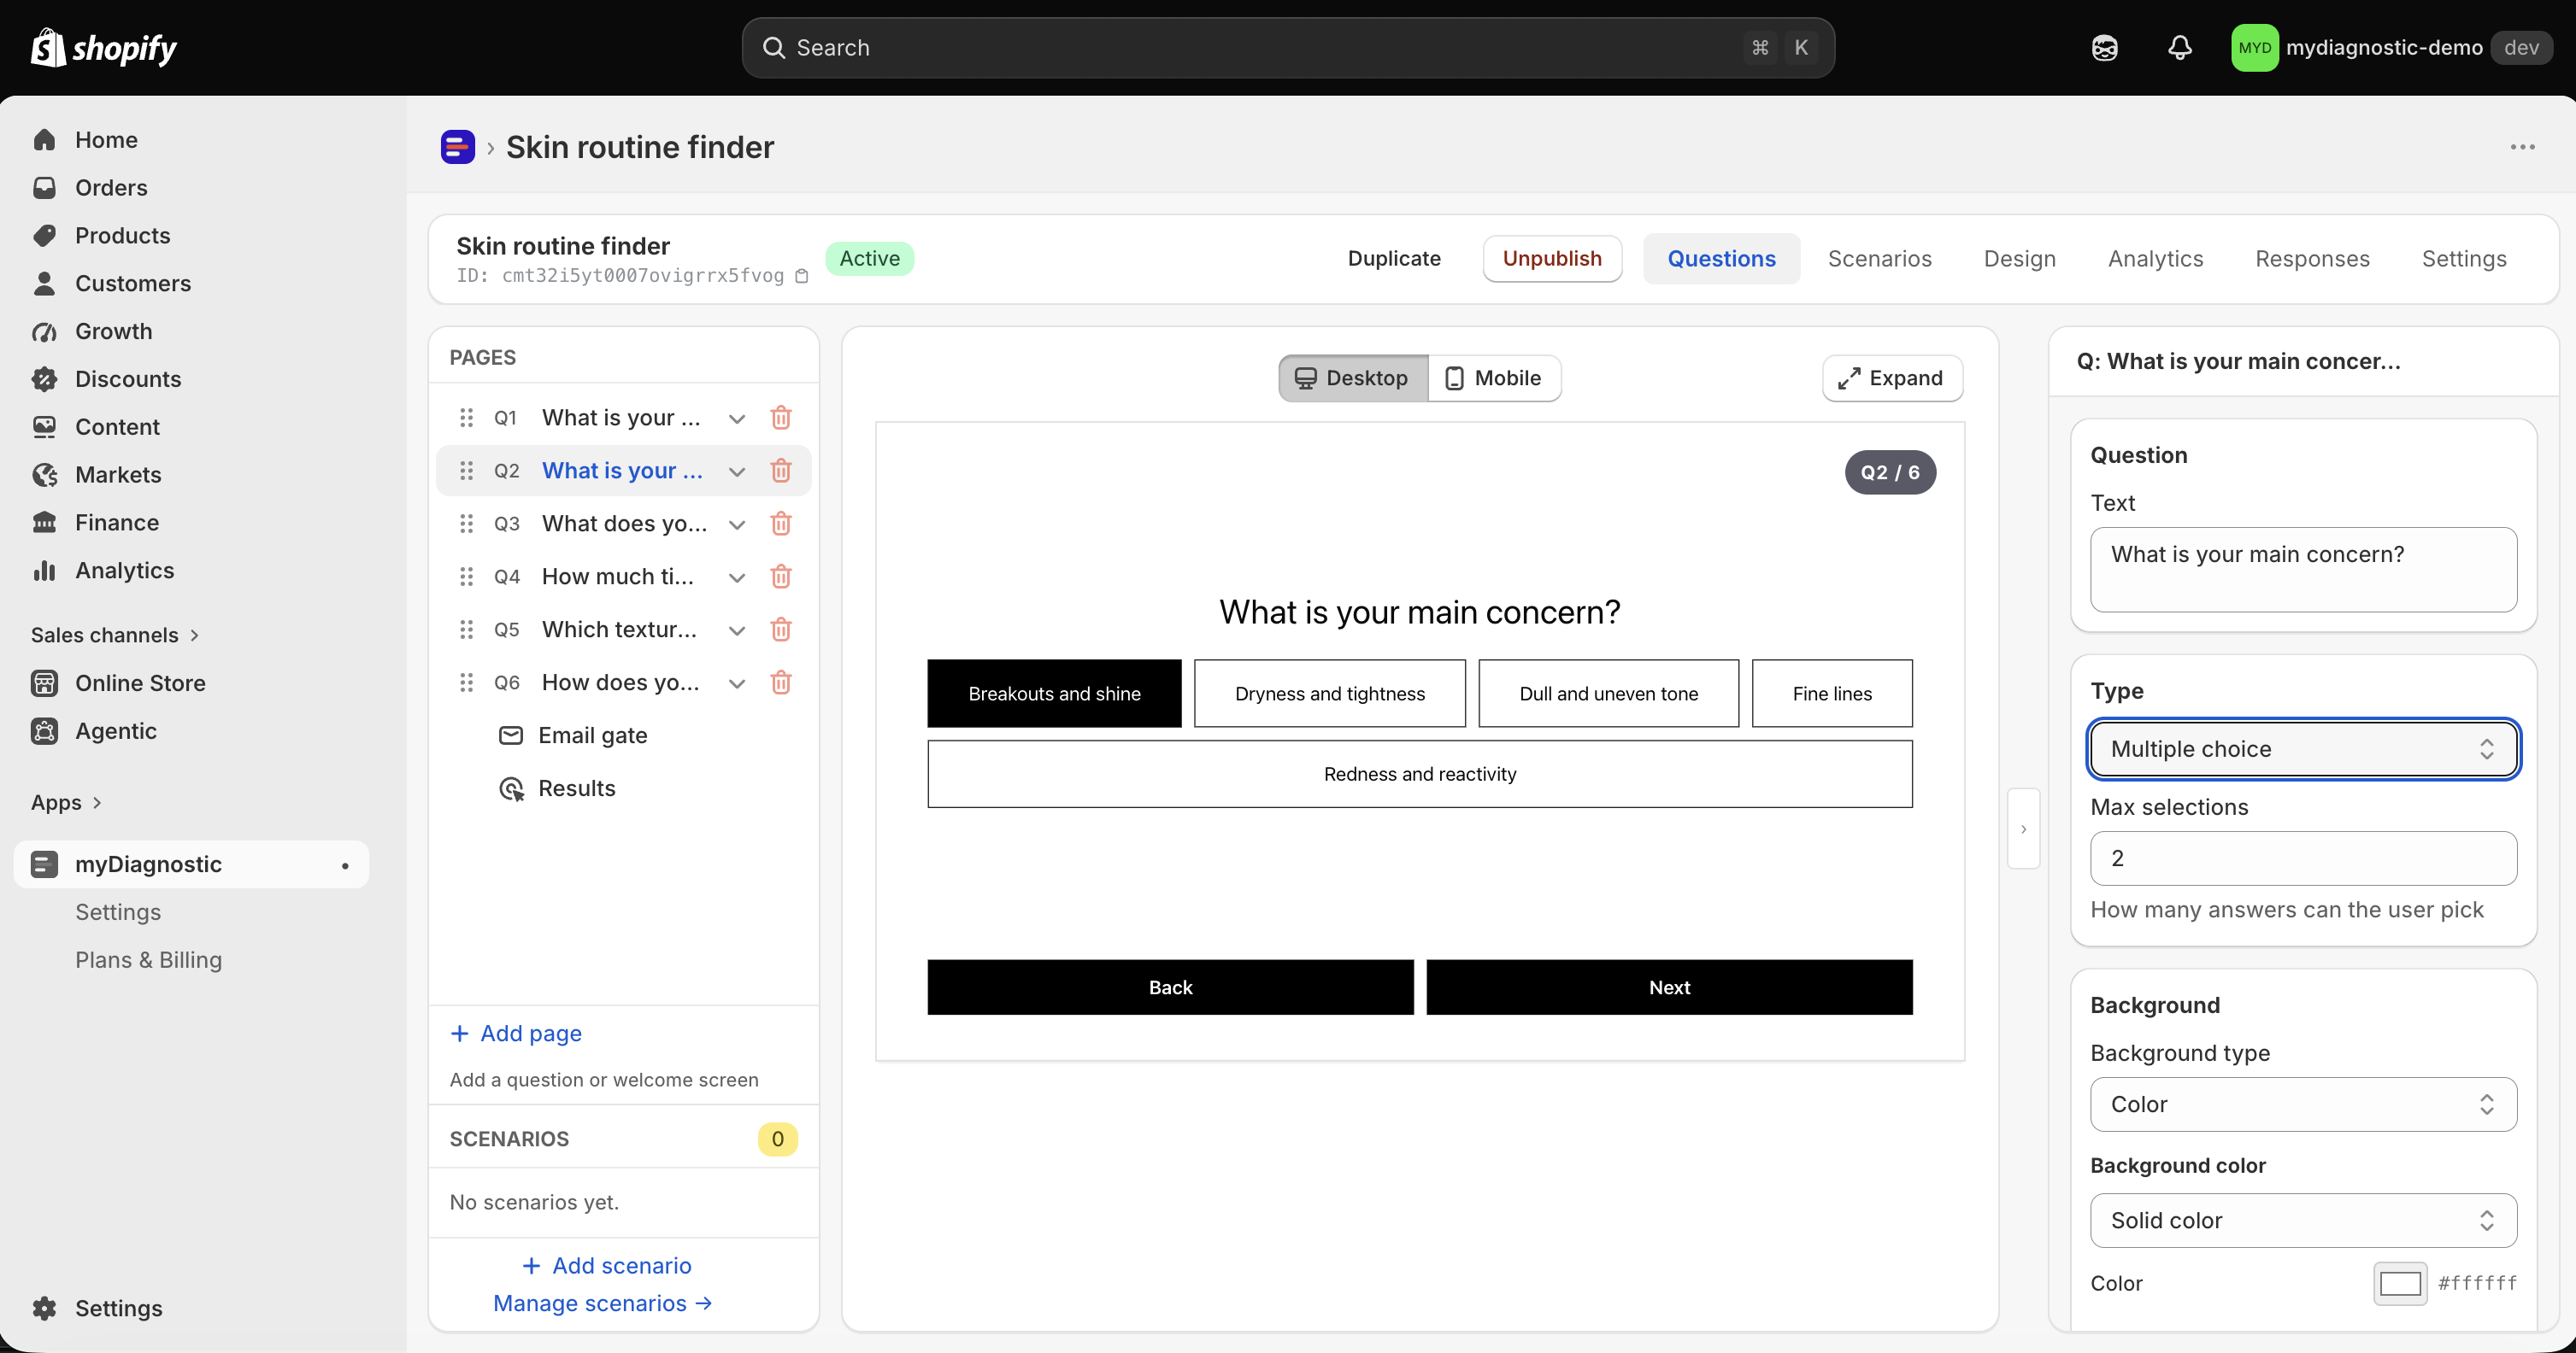Choose the Fine lines answer option
The image size is (2576, 1353).
click(1831, 694)
